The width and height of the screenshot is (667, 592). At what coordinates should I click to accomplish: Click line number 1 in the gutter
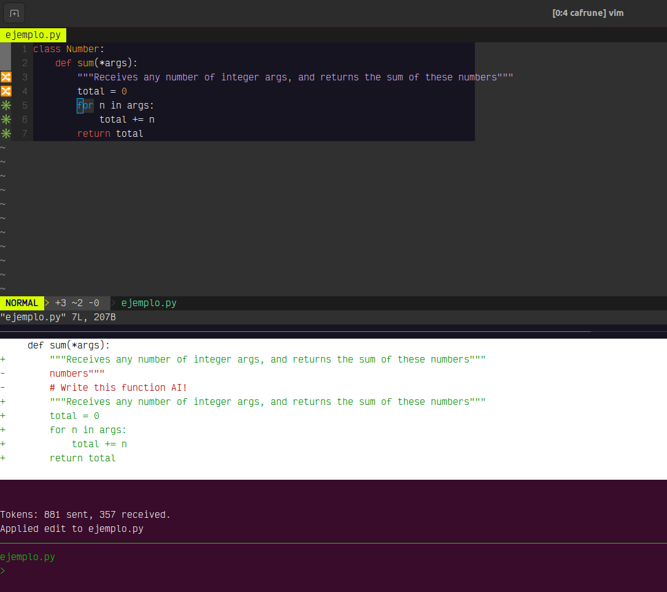tap(23, 49)
